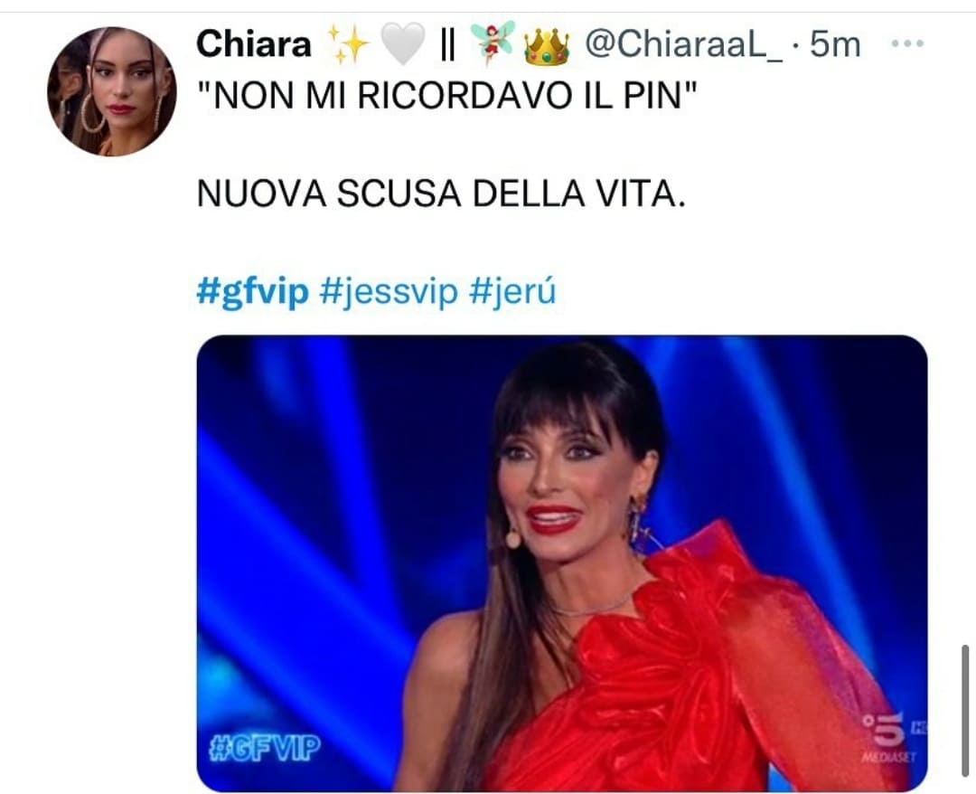Click the fairy emoji in name
The width and height of the screenshot is (976, 794).
493,43
